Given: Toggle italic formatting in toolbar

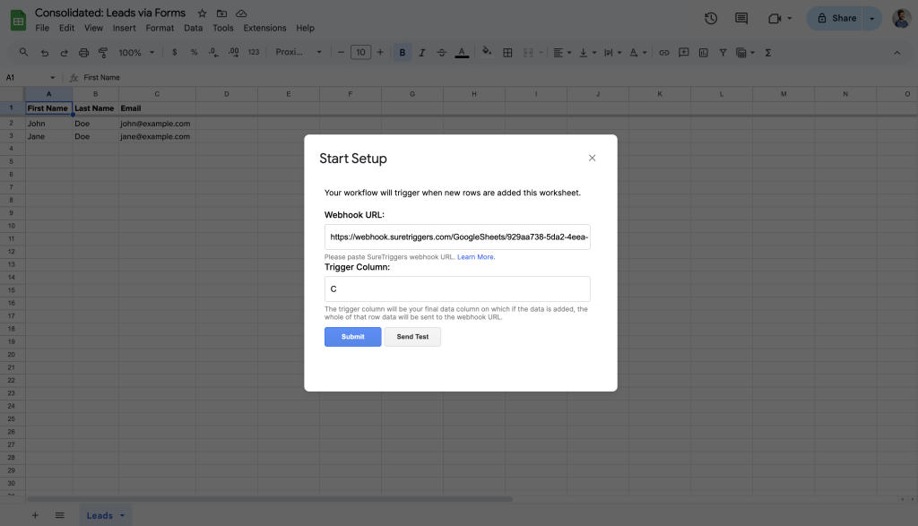Looking at the screenshot, I should tap(421, 53).
